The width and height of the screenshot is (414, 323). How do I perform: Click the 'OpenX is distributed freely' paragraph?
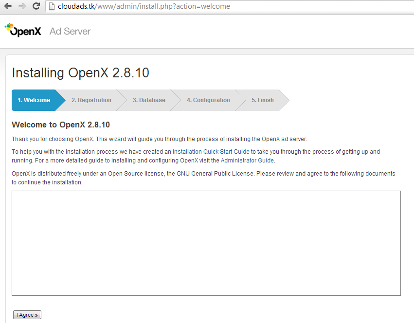(x=203, y=178)
